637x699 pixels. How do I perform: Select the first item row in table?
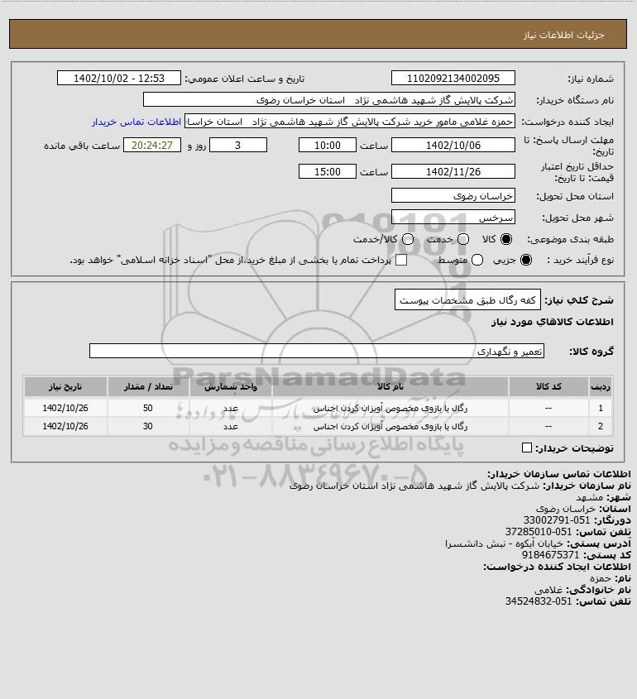pos(318,408)
